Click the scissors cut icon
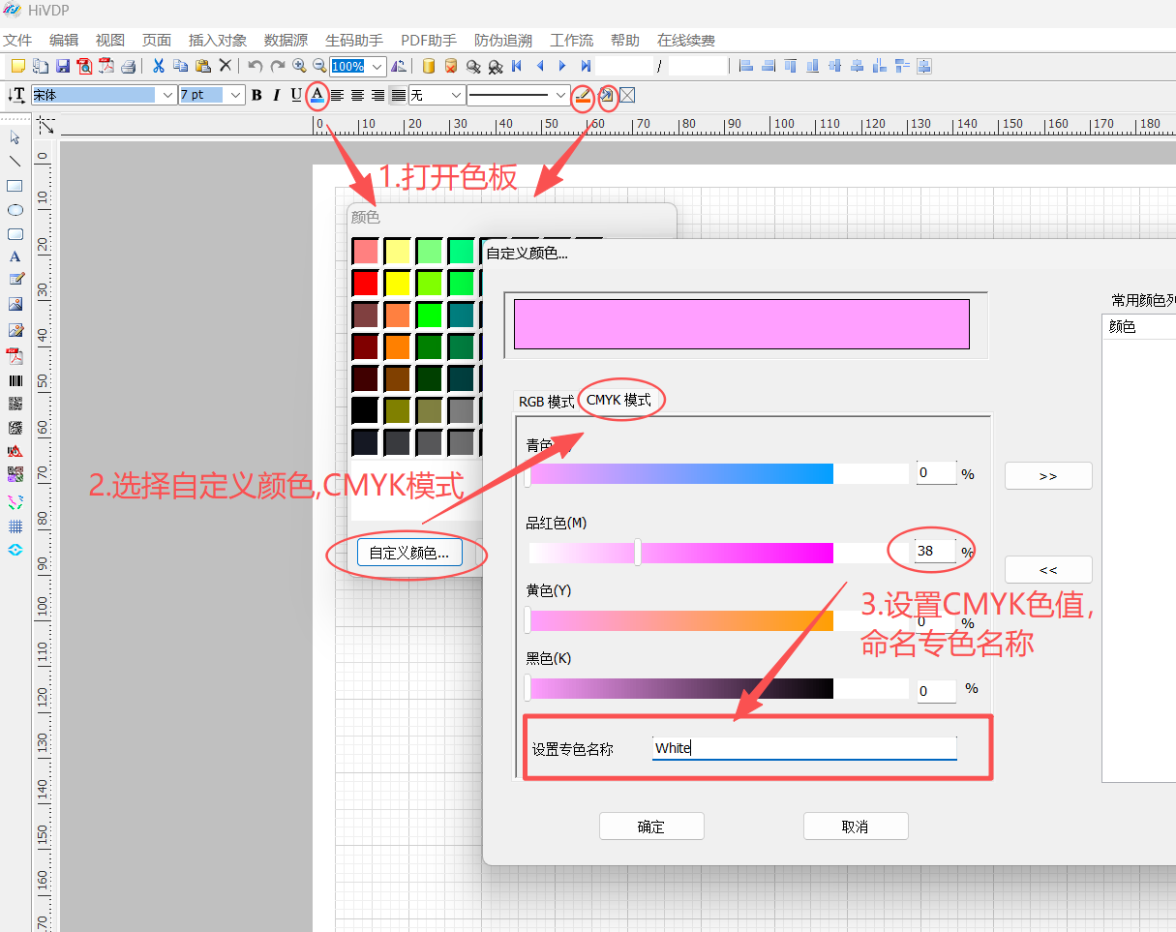 158,66
